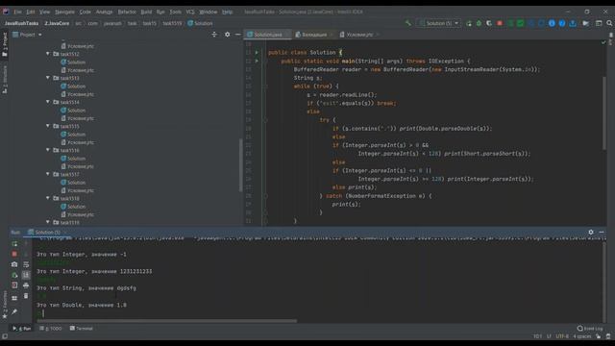Open the Project view dropdown
The width and height of the screenshot is (615, 346).
coord(28,35)
